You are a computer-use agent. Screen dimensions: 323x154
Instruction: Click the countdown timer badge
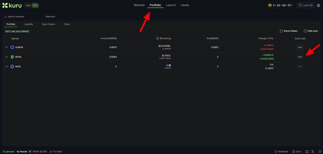pyautogui.click(x=280, y=5)
